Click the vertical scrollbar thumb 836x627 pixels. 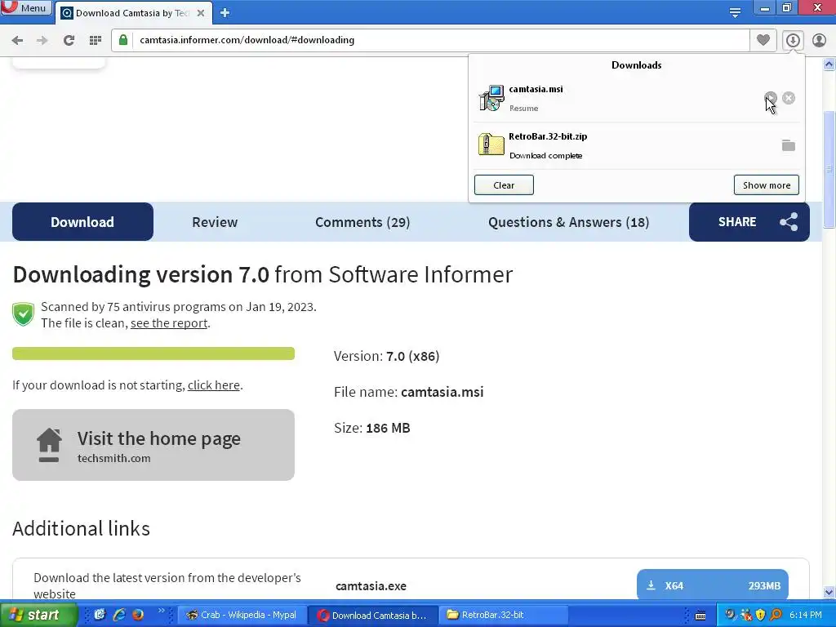click(x=829, y=169)
